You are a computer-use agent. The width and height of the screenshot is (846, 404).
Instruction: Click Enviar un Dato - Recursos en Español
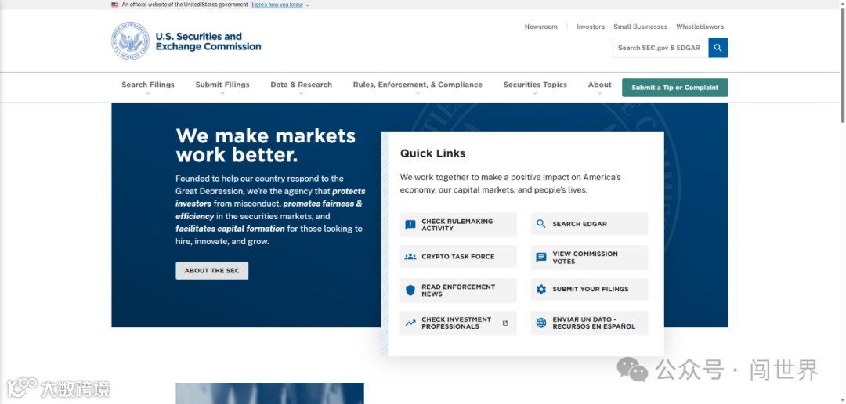pyautogui.click(x=589, y=323)
